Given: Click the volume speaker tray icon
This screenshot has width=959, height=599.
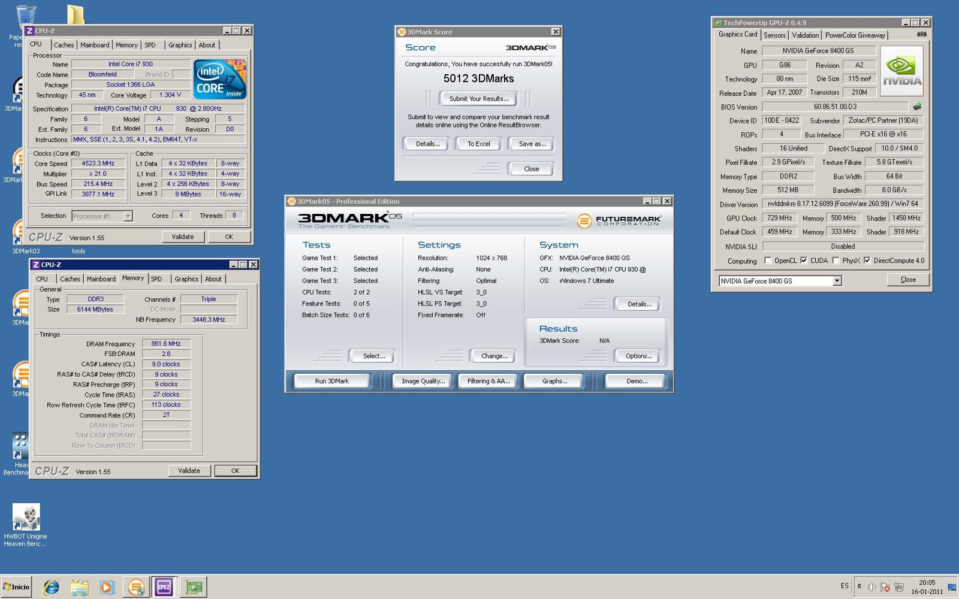Looking at the screenshot, I should coord(871,587).
